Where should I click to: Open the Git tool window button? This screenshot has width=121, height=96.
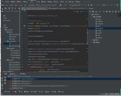point(20,92)
